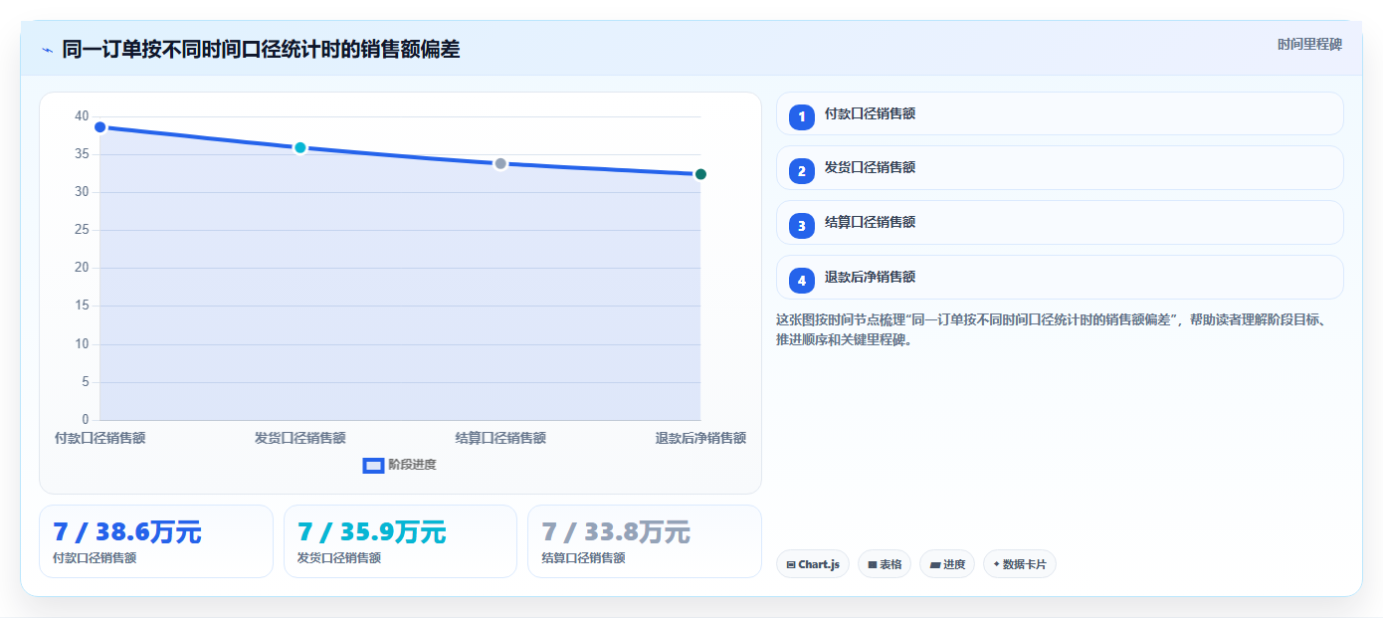
Task: Click the 表格 tag
Action: (884, 564)
